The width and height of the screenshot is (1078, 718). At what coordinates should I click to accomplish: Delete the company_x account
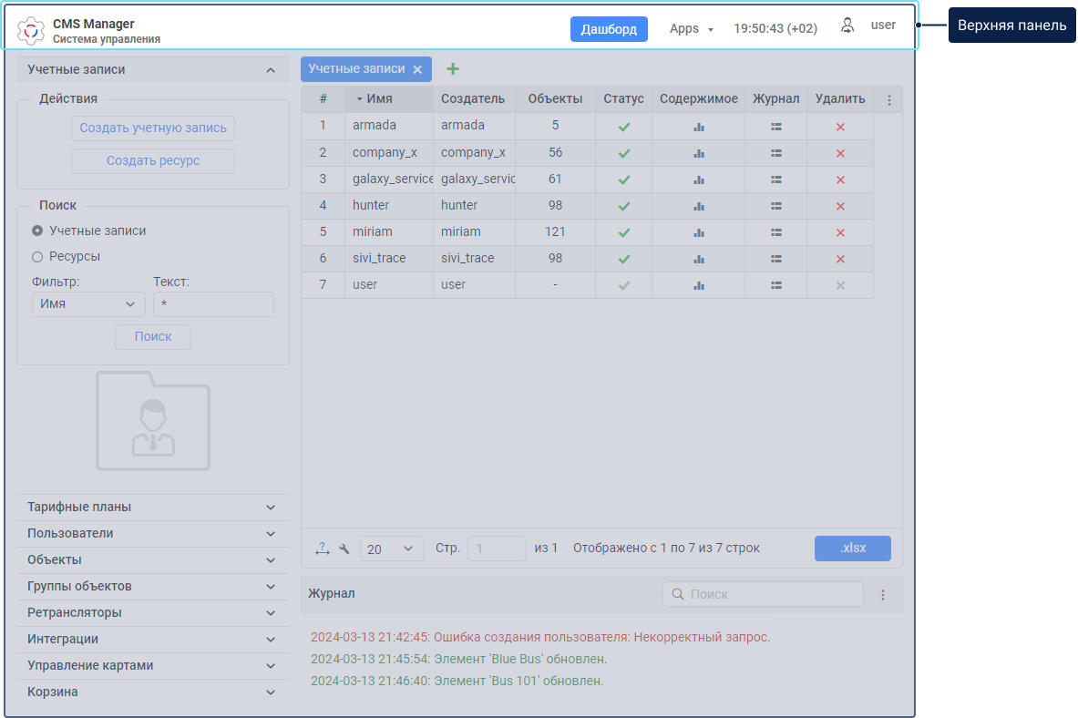point(840,153)
